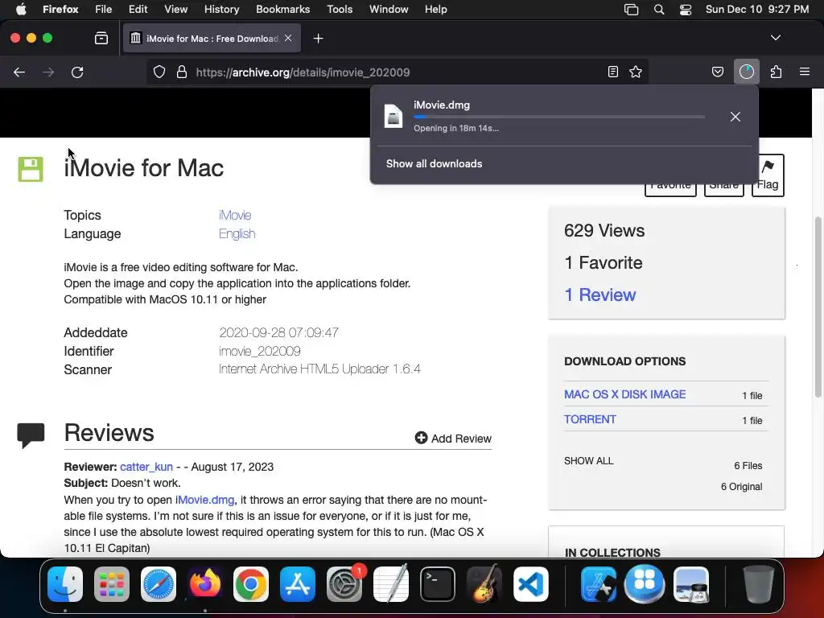Open Visual Studio Code from the Dock

531,584
